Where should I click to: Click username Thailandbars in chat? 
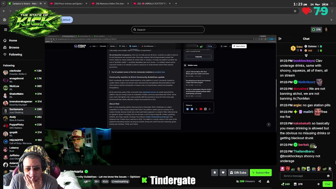[x=304, y=151]
